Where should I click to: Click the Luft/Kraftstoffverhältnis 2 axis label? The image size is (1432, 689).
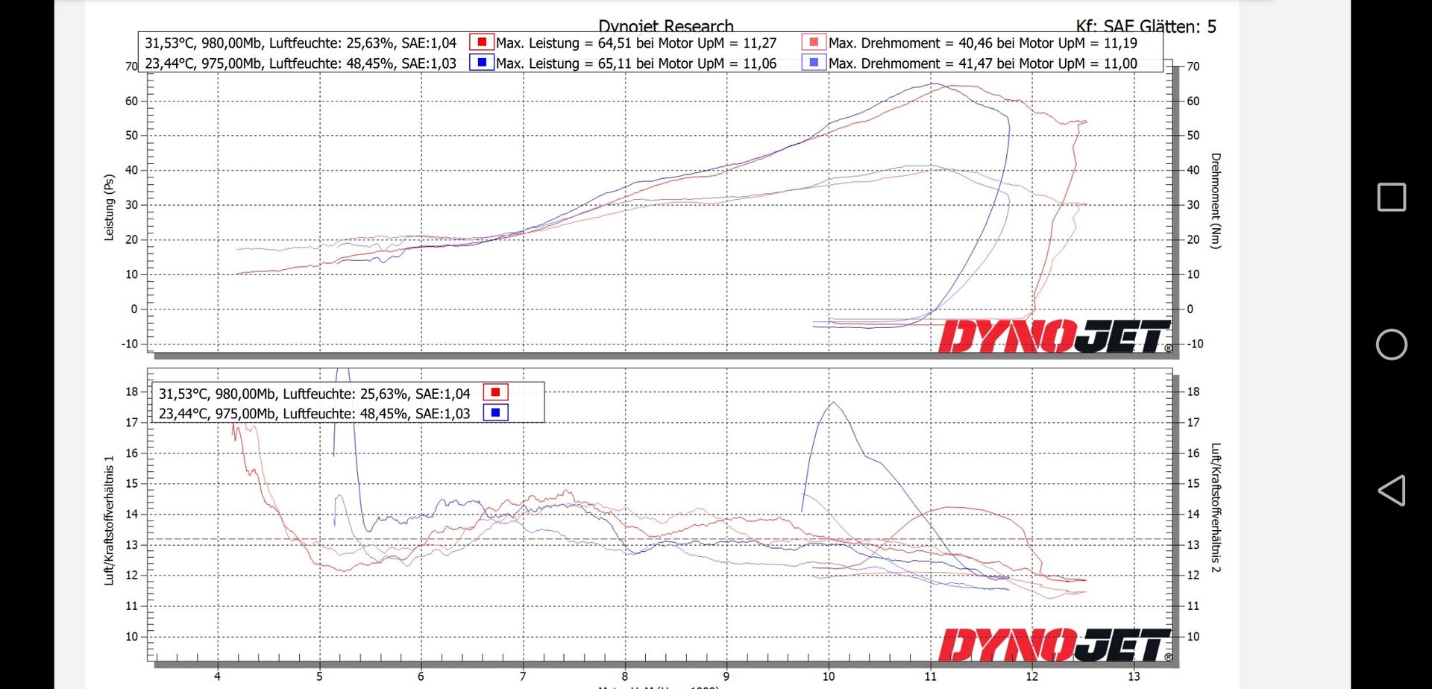point(1216,508)
